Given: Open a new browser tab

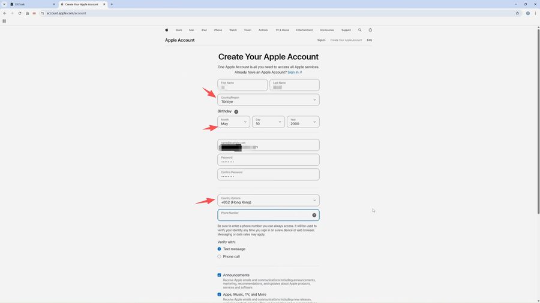Looking at the screenshot, I should [x=112, y=4].
